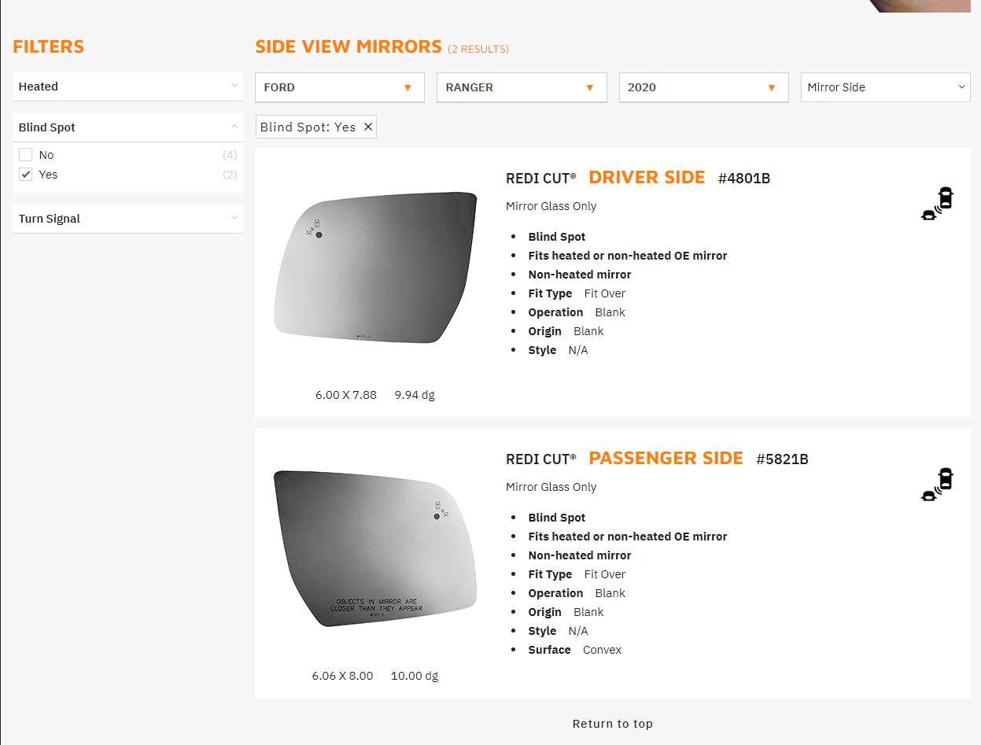Viewport: 981px width, 745px height.
Task: Click the Return to top link
Action: 613,724
